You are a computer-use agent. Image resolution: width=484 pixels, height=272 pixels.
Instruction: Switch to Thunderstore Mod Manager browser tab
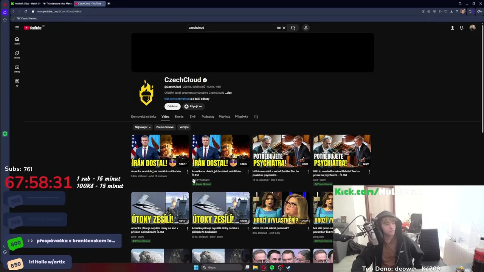(57, 3)
